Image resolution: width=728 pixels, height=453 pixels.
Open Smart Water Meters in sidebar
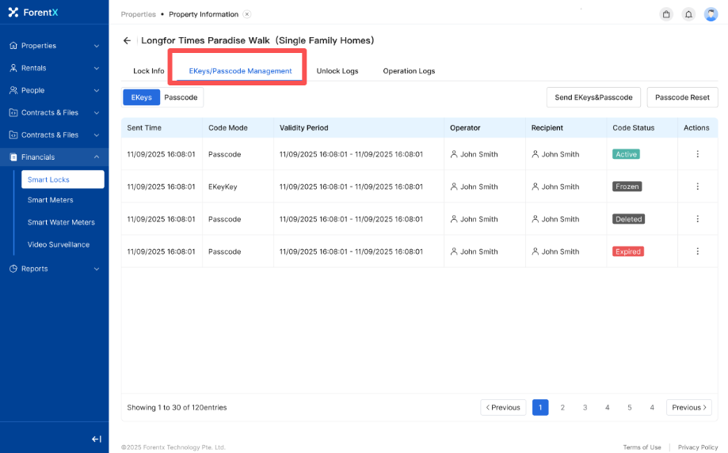61,222
